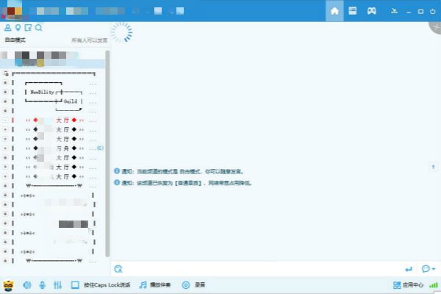Focus the chat message input field
The height and width of the screenshot is (294, 441).
point(262,269)
